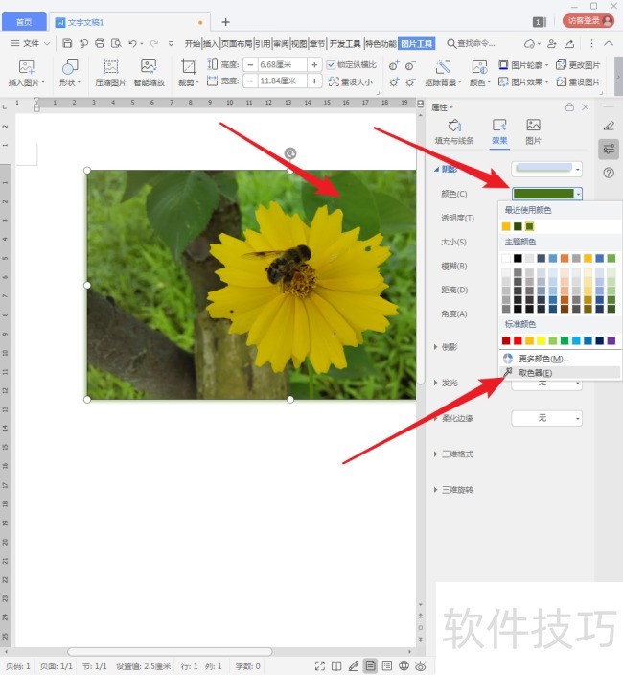Click the pen edit sidebar icon
This screenshot has width=623, height=675.
tap(609, 126)
